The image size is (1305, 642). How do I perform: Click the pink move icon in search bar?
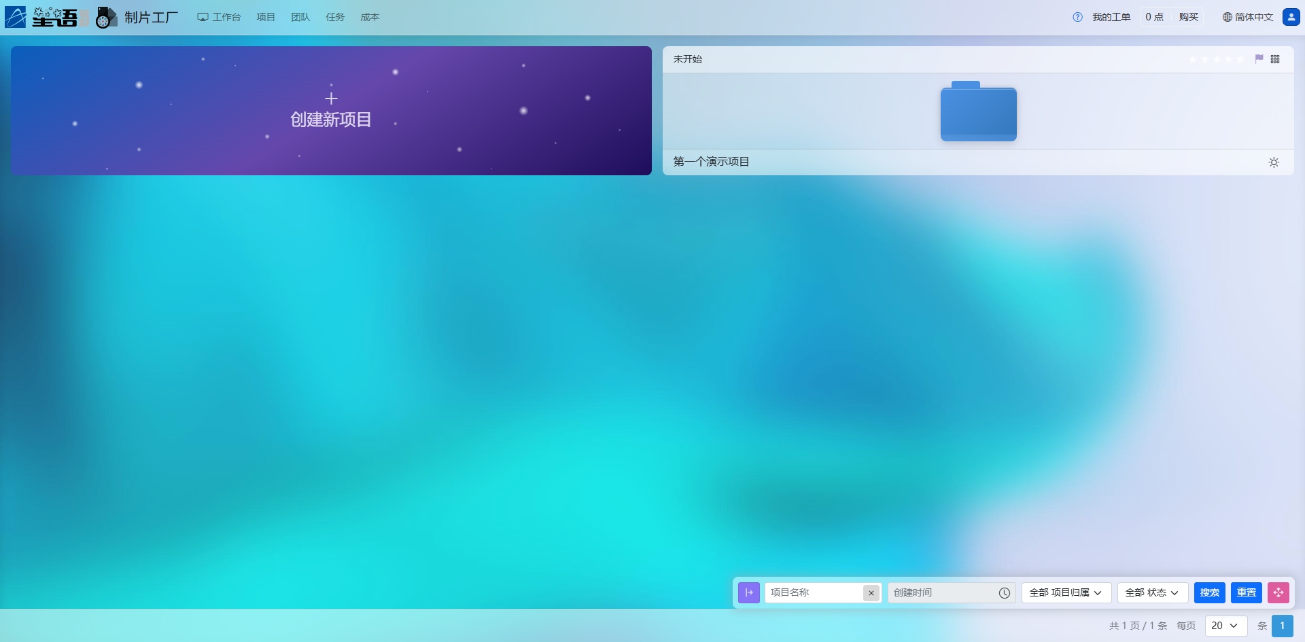(1278, 592)
